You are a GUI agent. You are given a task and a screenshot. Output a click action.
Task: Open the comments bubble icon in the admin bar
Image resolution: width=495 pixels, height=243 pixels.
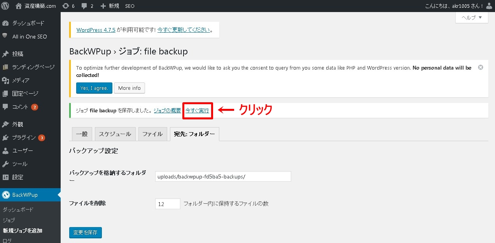coord(84,6)
